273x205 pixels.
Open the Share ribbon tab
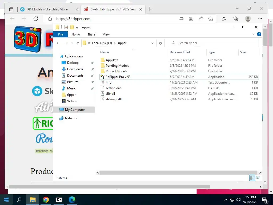(91, 34)
